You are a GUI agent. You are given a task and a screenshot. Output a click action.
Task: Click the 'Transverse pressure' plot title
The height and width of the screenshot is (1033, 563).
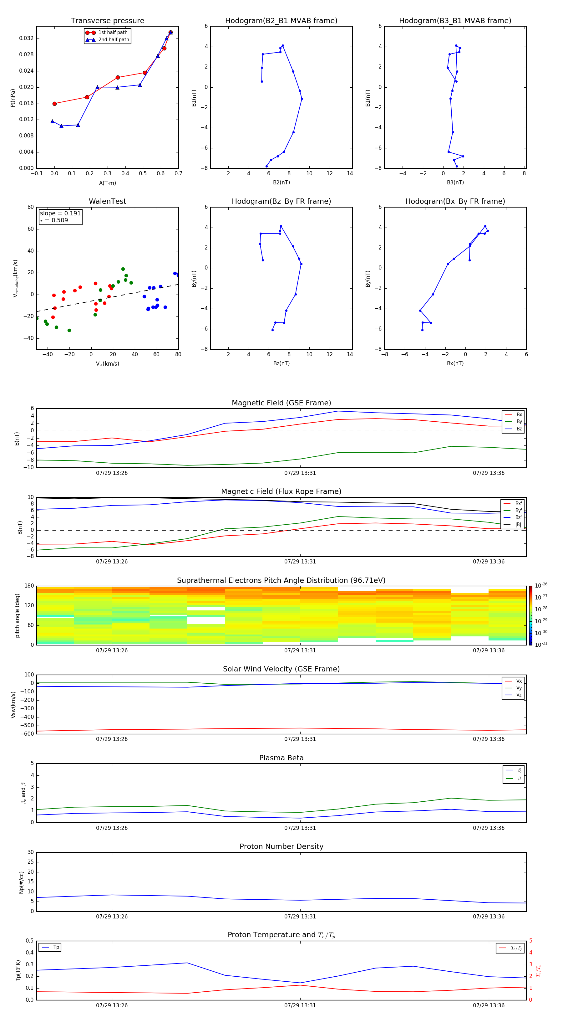[x=107, y=20]
